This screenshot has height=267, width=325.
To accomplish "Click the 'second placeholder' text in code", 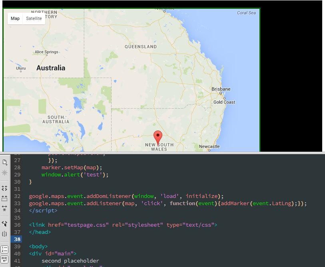I will [x=70, y=261].
